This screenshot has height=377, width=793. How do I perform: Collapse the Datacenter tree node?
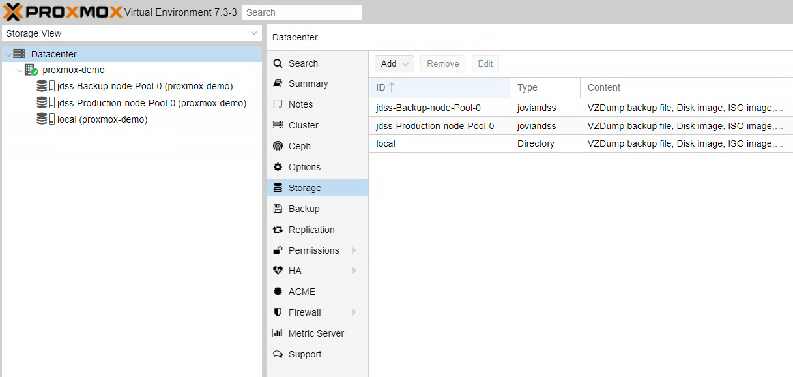[x=8, y=54]
